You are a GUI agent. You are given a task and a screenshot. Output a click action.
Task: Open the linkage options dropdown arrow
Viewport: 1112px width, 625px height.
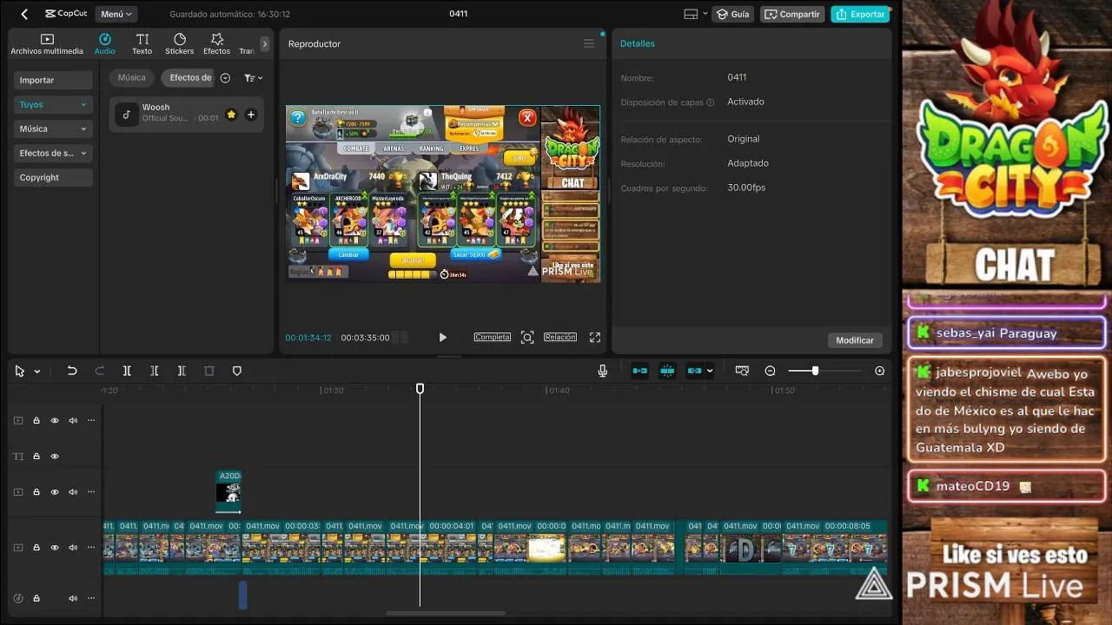click(x=710, y=371)
